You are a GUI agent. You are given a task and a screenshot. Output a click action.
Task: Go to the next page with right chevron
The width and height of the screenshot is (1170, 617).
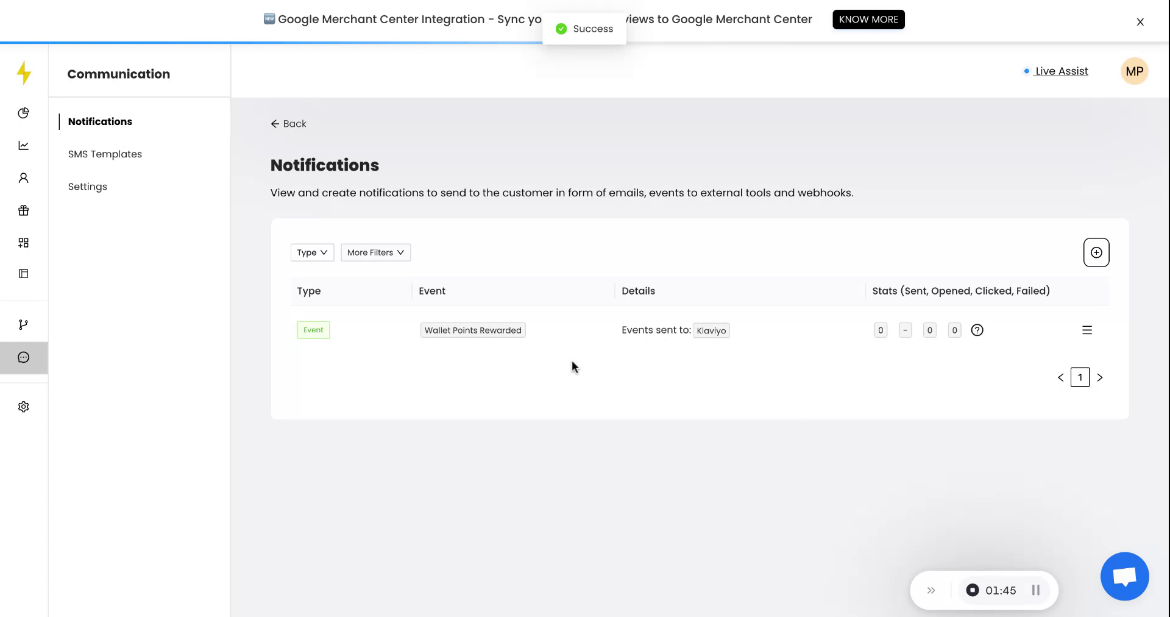point(1101,377)
